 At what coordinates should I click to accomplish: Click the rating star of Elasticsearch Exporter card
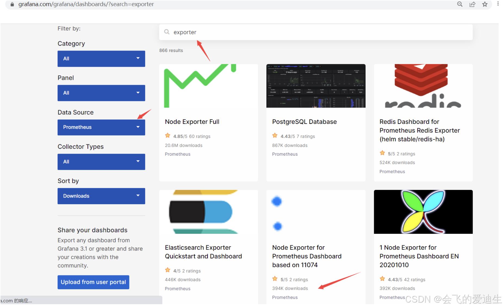coord(167,270)
